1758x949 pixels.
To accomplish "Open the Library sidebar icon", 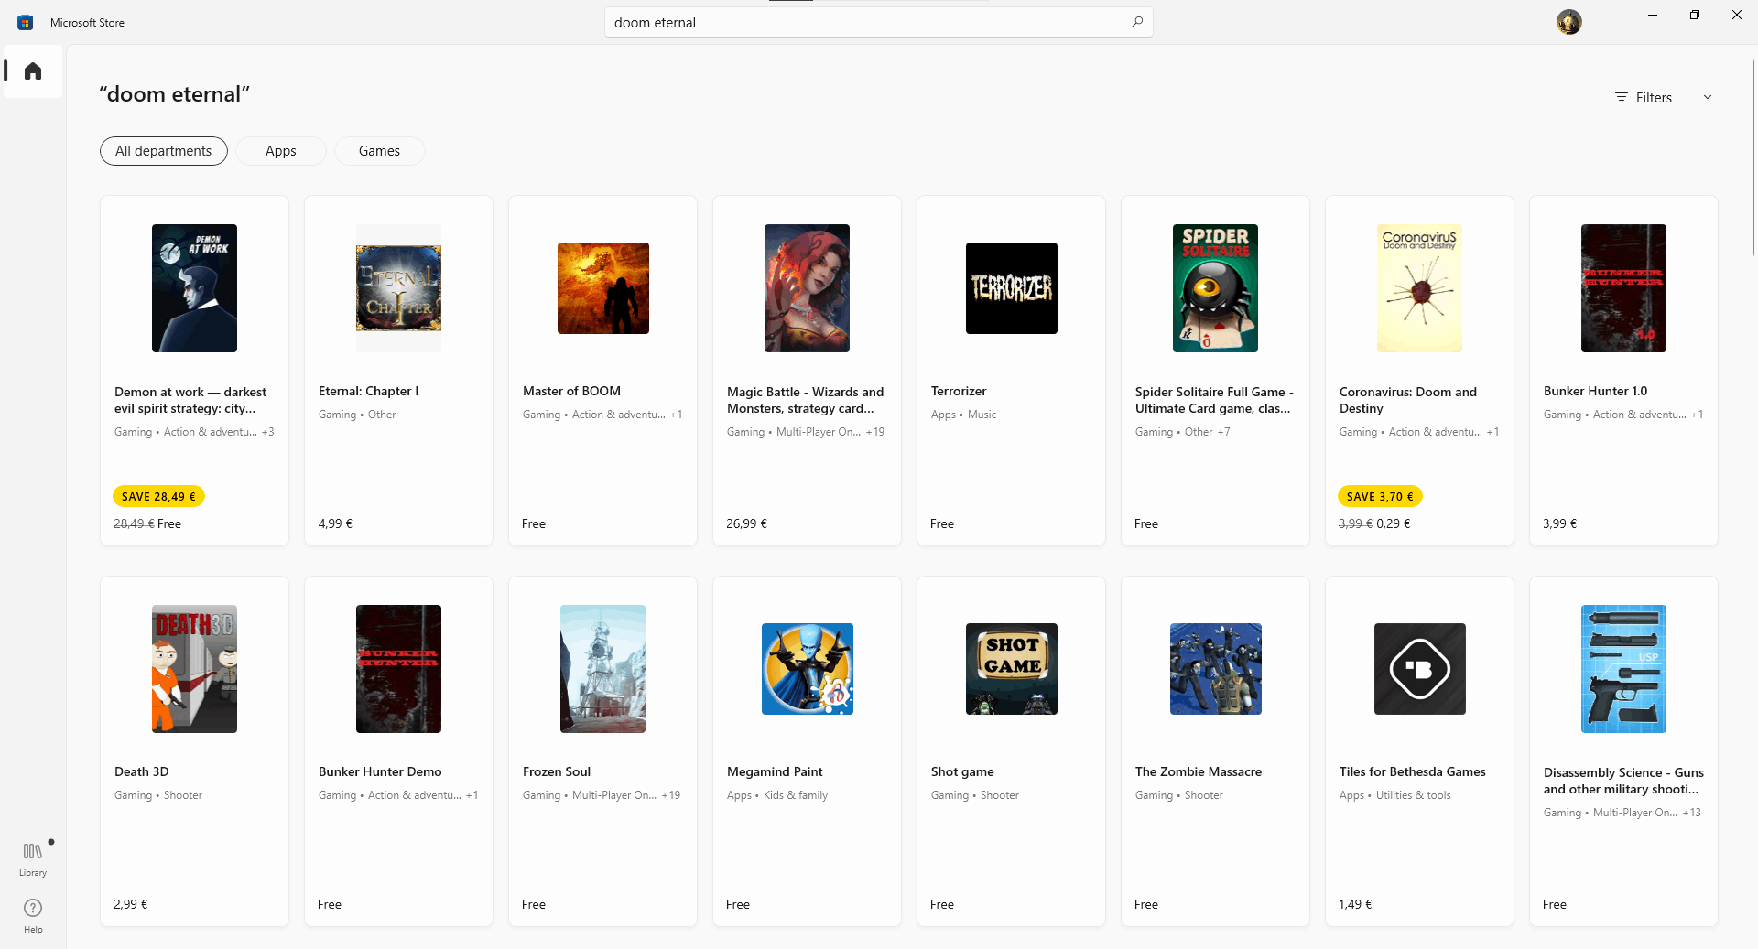I will tap(33, 858).
